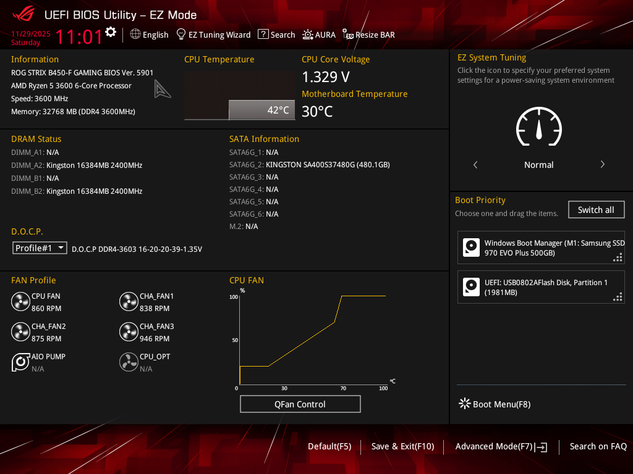Open the Boot Menu (F8)
Screen dimensions: 633x474
pos(495,404)
